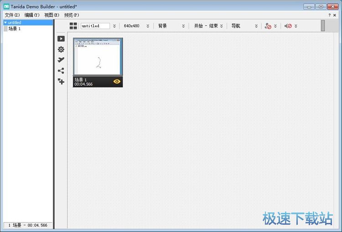
Task: Click the checkmark icon in sidebar
Action: [61, 60]
